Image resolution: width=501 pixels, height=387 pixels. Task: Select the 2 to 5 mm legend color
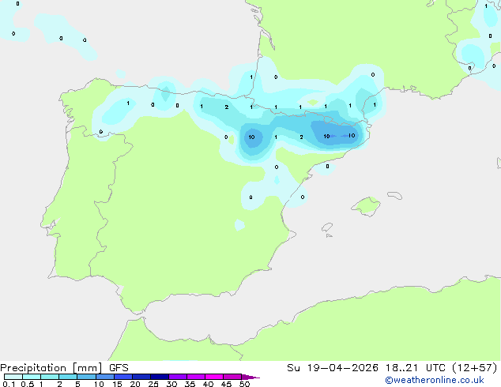click(68, 377)
